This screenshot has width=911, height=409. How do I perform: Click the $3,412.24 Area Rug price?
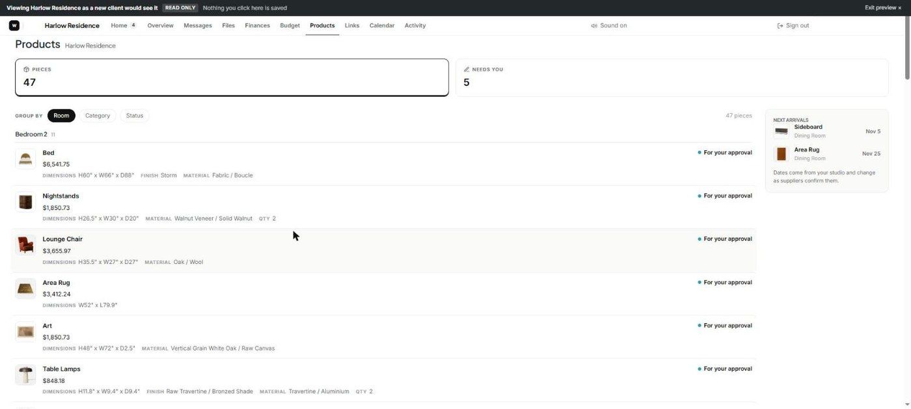coord(57,295)
